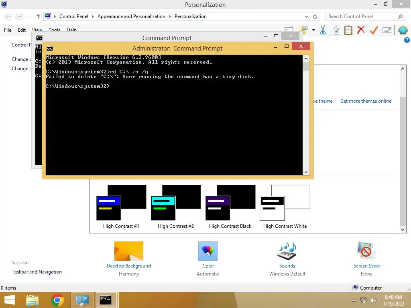Screen dimensions: 411x308
Task: Maximize the Administrator Command Prompt window
Action: [x=287, y=47]
